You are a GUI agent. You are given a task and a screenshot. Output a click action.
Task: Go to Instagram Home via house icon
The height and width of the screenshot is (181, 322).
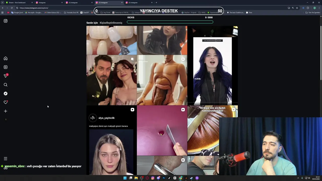(x=6, y=58)
